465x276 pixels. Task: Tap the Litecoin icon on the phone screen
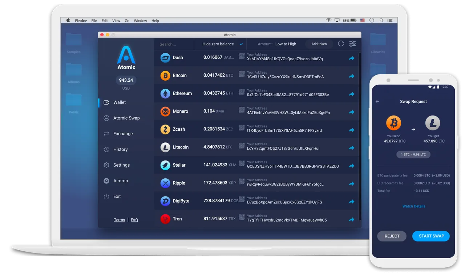point(433,123)
